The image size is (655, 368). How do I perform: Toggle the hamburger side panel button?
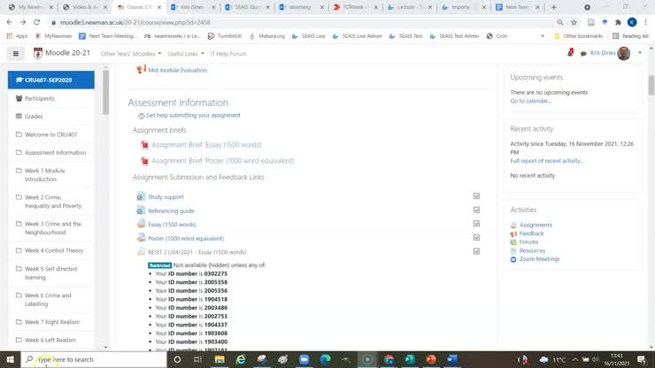click(15, 53)
